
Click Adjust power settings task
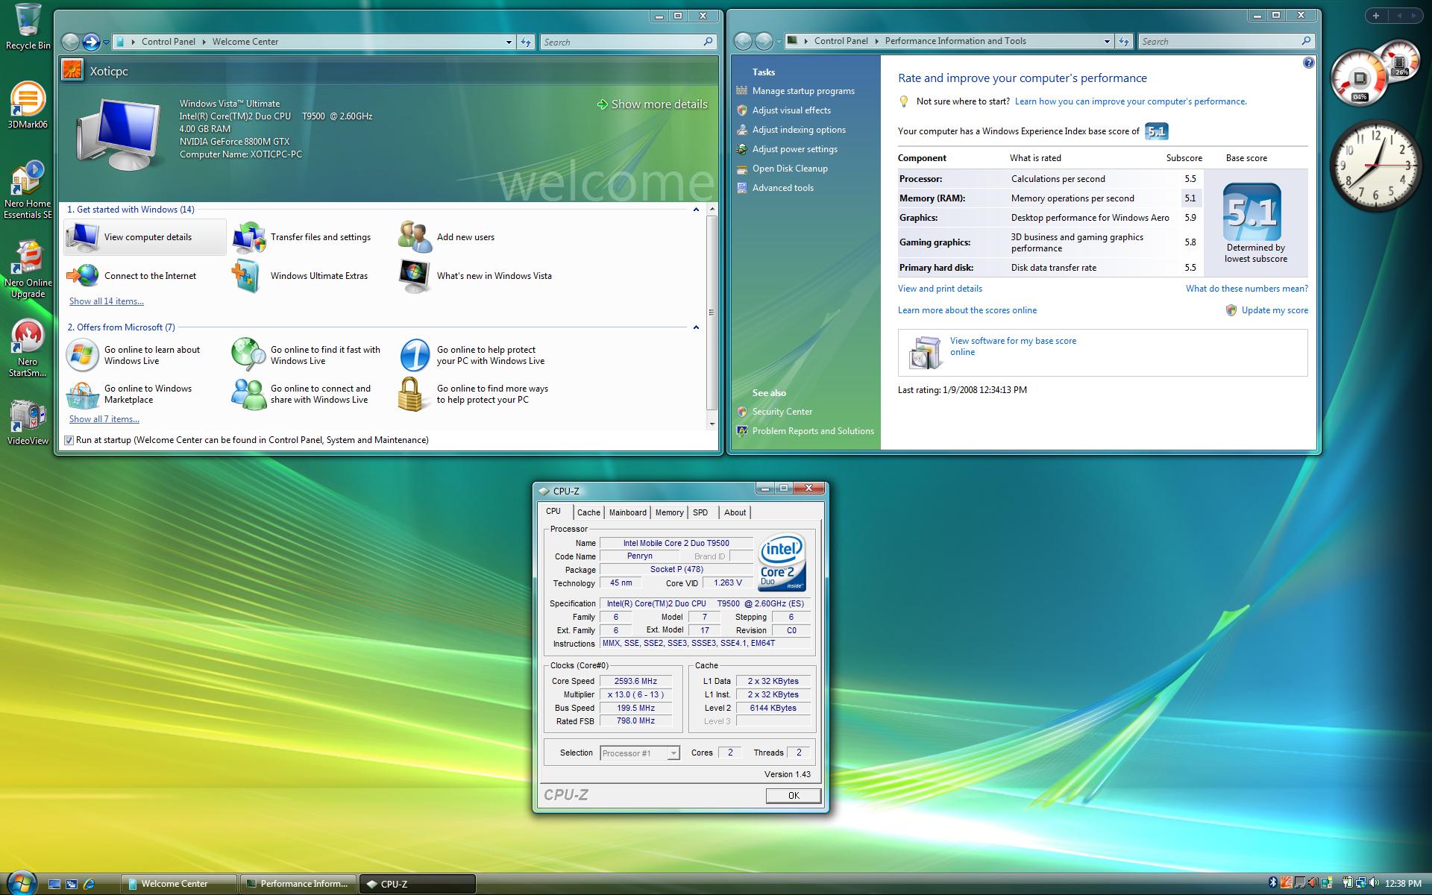coord(794,149)
